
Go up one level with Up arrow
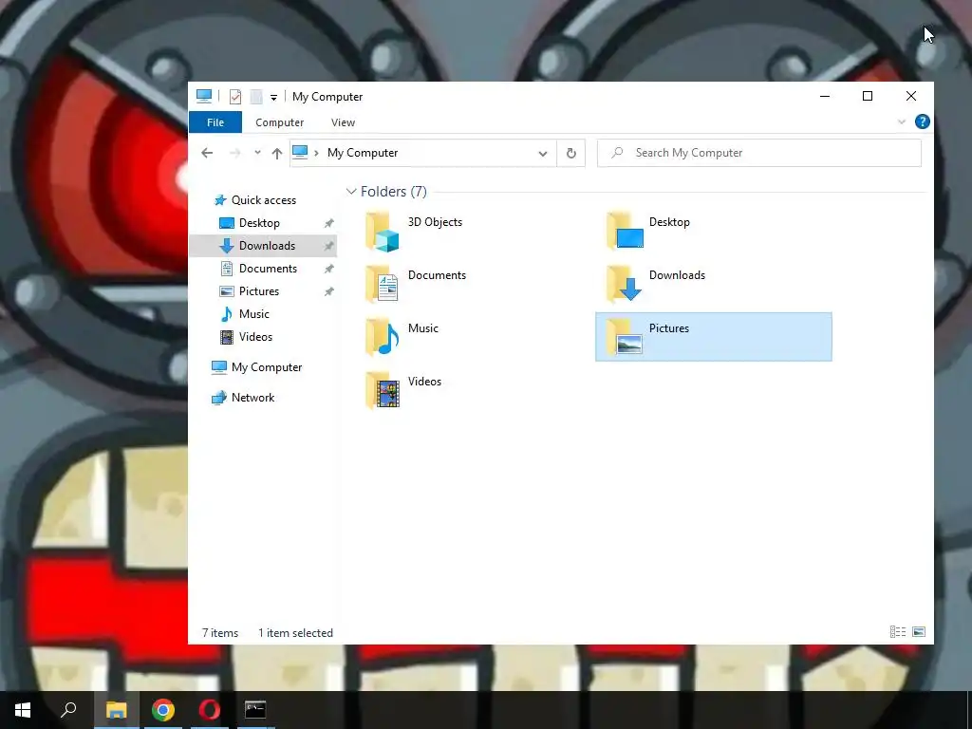(277, 153)
